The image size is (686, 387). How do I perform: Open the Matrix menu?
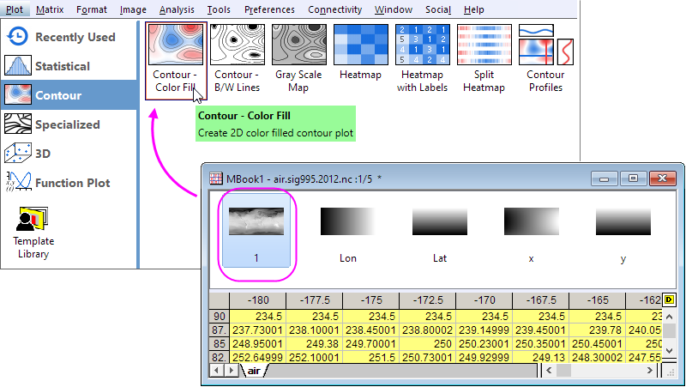[x=50, y=9]
